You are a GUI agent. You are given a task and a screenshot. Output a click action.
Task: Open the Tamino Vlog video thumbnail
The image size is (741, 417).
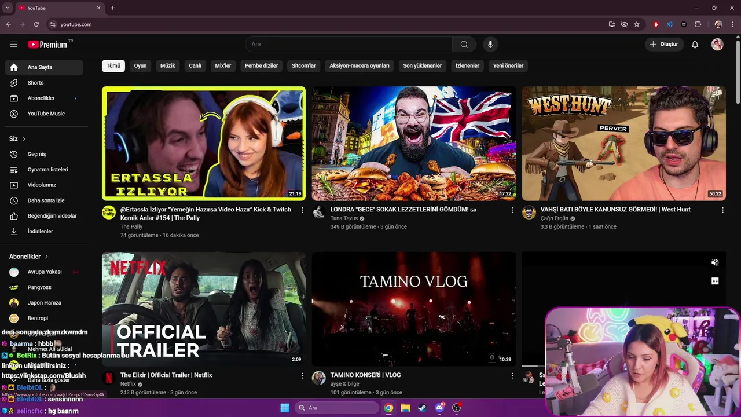click(x=414, y=309)
